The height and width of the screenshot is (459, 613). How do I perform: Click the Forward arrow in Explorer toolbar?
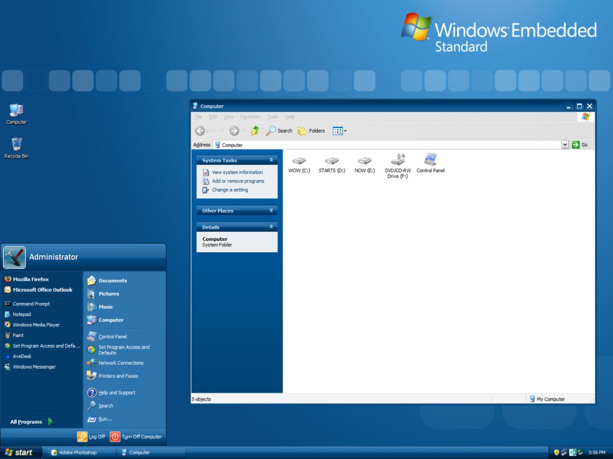click(234, 131)
